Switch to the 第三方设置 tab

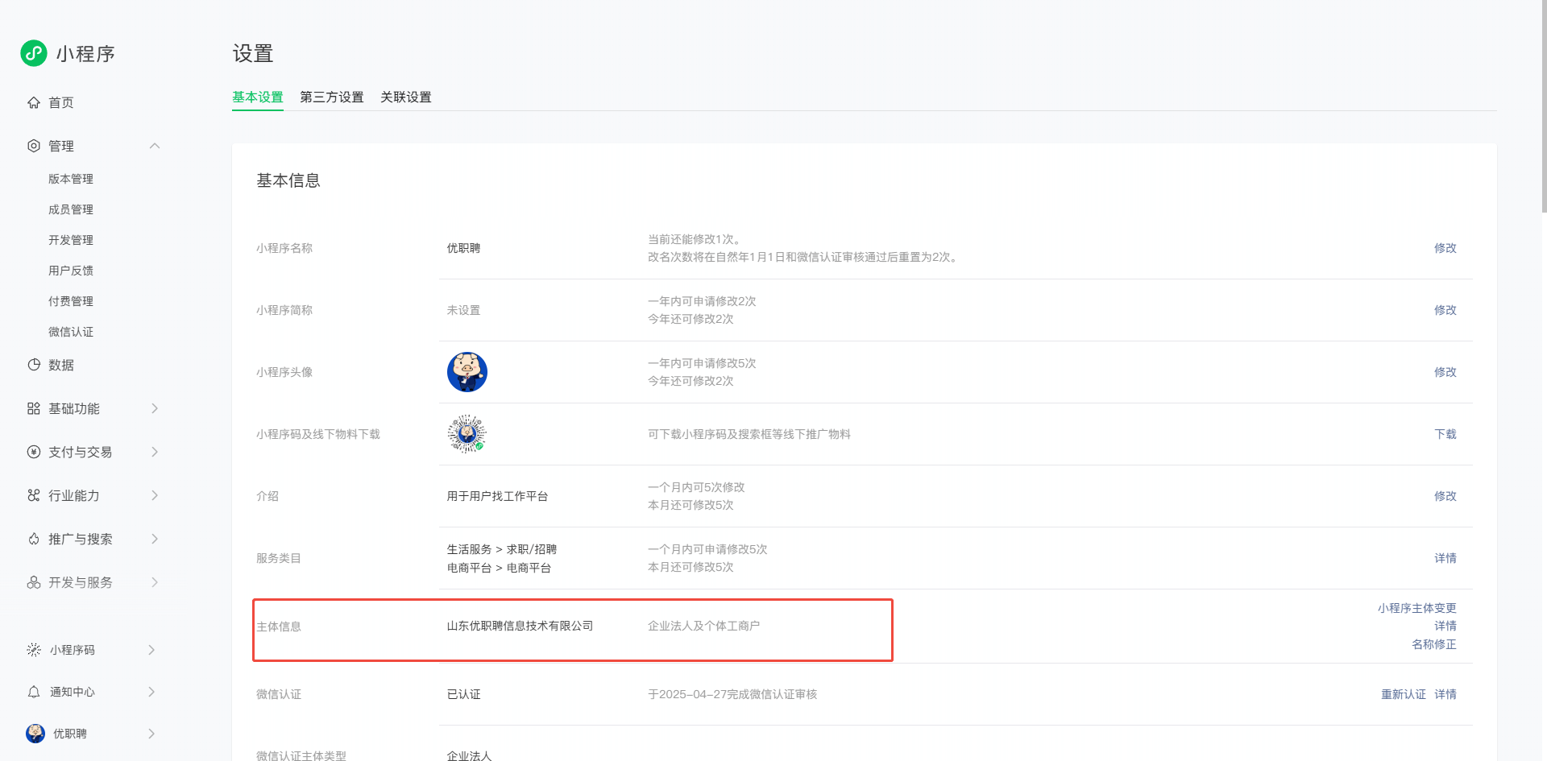[332, 97]
